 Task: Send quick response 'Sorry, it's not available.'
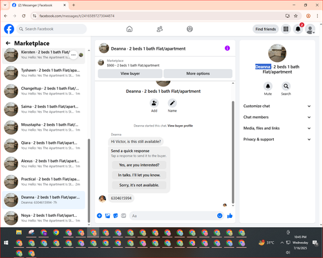click(139, 185)
